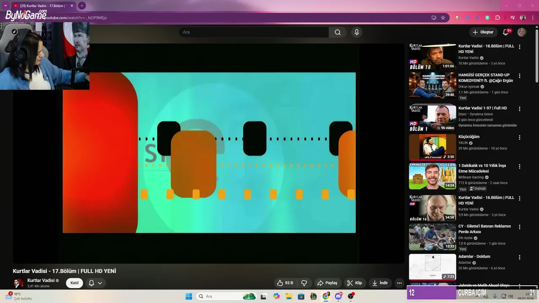Open Chrome three-dot menu
The height and width of the screenshot is (303, 539).
click(x=532, y=18)
